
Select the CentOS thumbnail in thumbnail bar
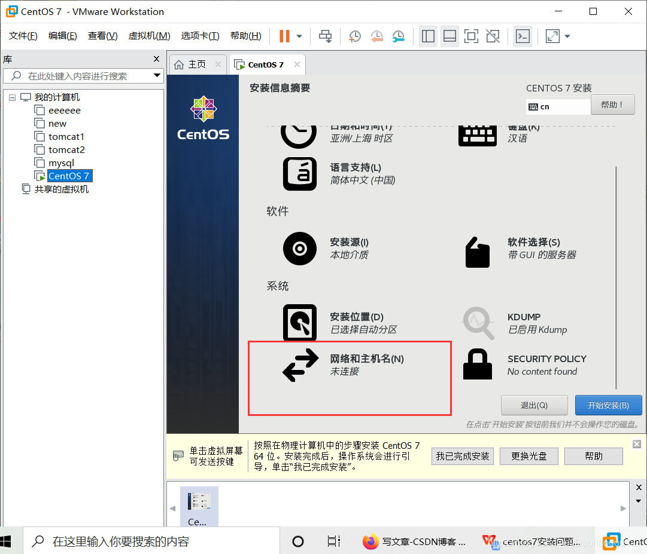[x=199, y=507]
